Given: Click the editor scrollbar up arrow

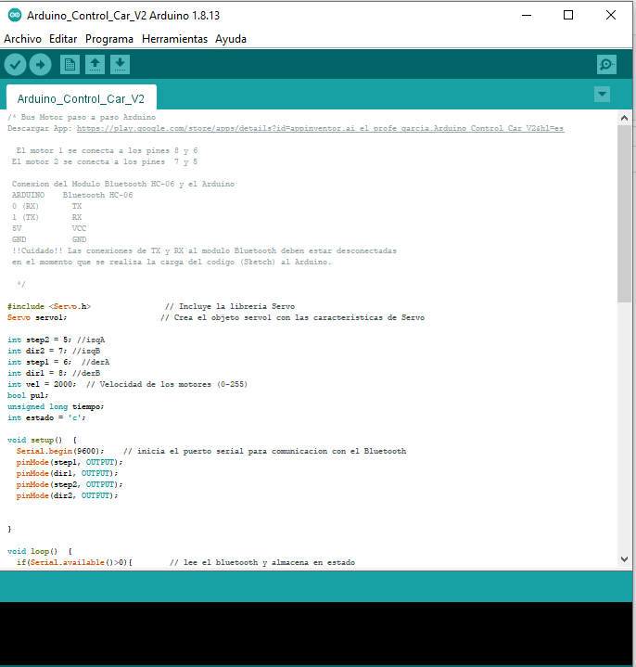Looking at the screenshot, I should click(x=624, y=118).
